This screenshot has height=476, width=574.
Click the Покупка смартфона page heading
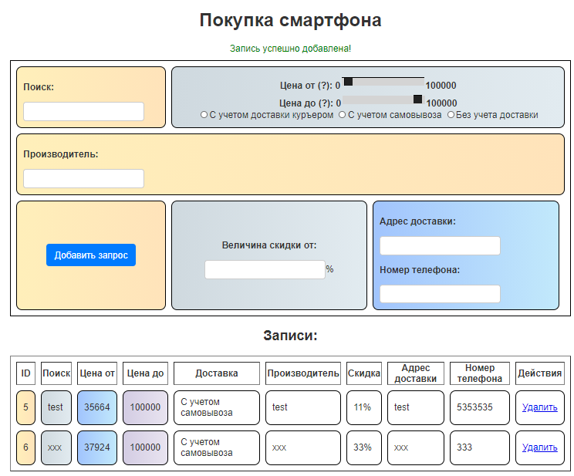pos(290,20)
